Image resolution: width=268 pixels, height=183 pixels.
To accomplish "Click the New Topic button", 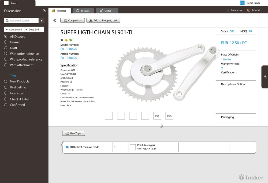I will (x=73, y=133).
